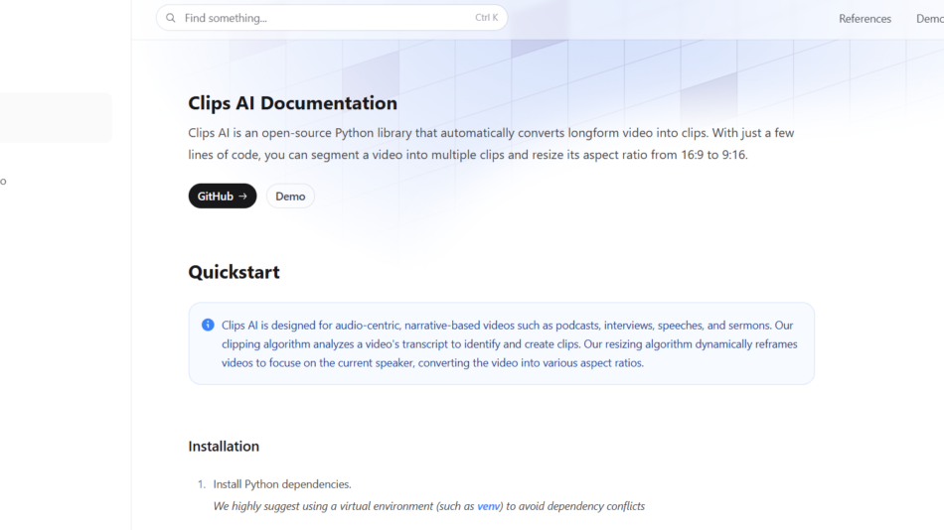This screenshot has width=944, height=530.
Task: Open the References page in top navigation
Action: click(865, 19)
